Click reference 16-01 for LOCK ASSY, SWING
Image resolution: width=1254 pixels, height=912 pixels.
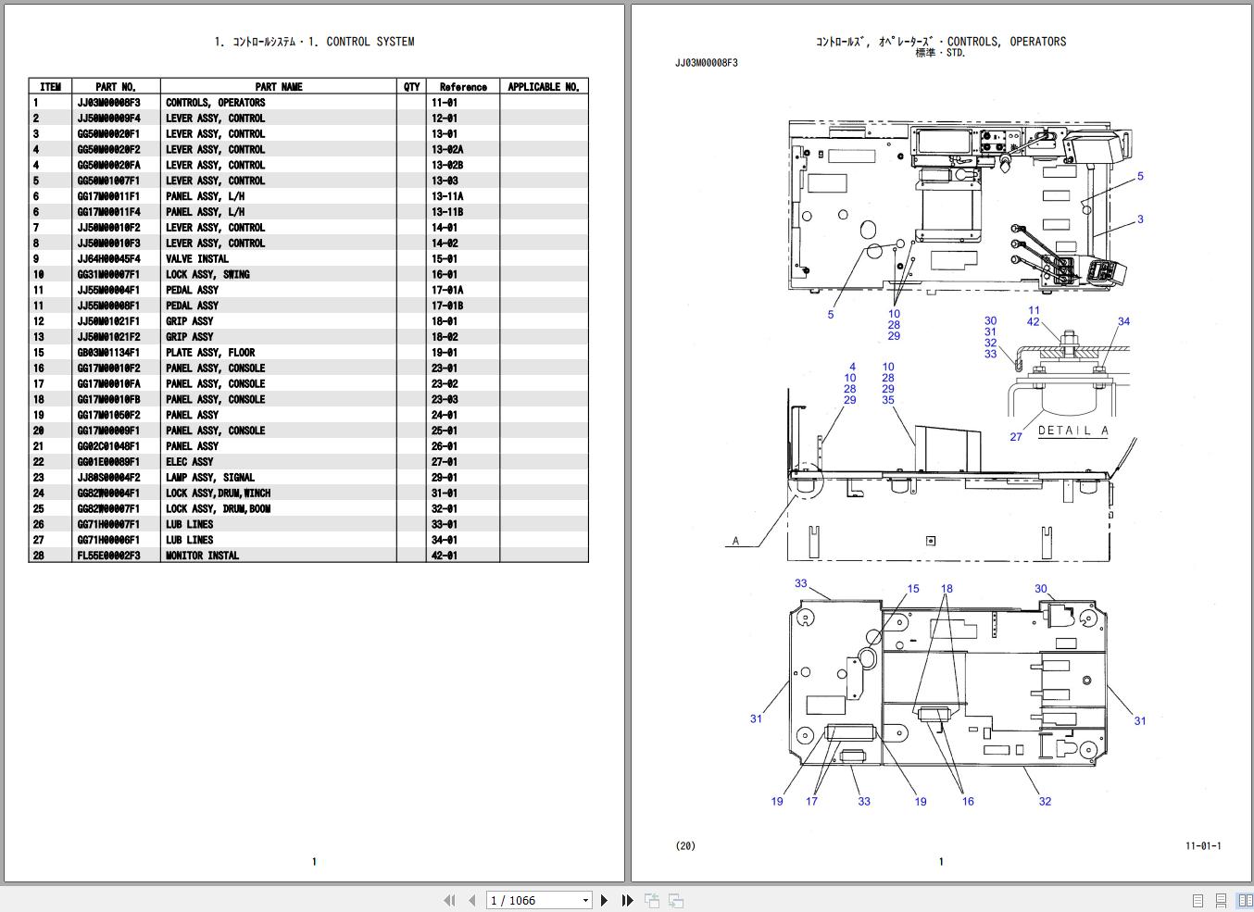pyautogui.click(x=445, y=275)
